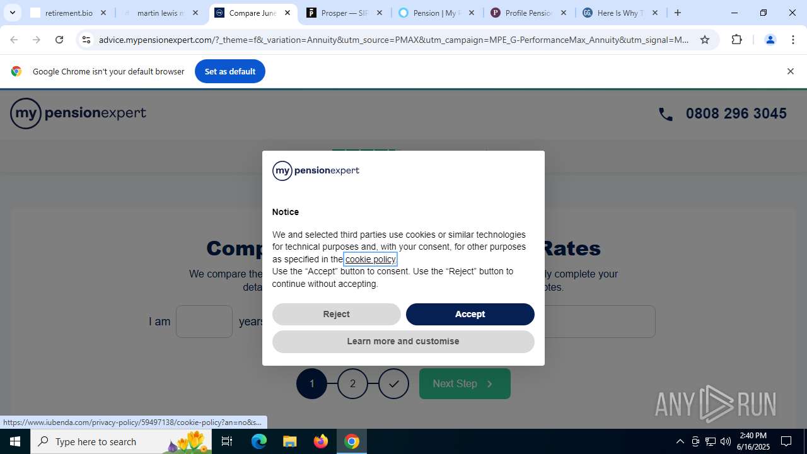Open the Chrome extensions puzzle icon
Screen dimensions: 807x454
pos(736,40)
